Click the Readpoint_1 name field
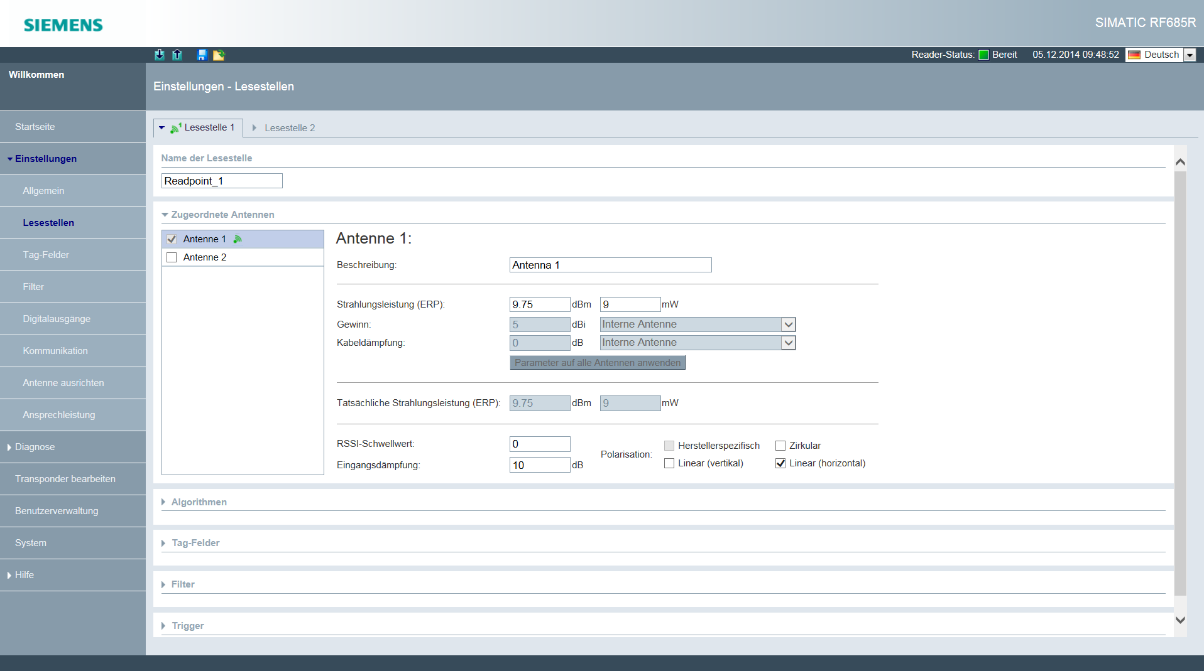The height and width of the screenshot is (671, 1204). tap(222, 181)
